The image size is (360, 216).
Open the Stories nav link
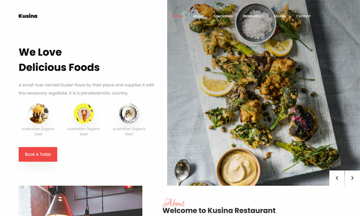coord(280,16)
